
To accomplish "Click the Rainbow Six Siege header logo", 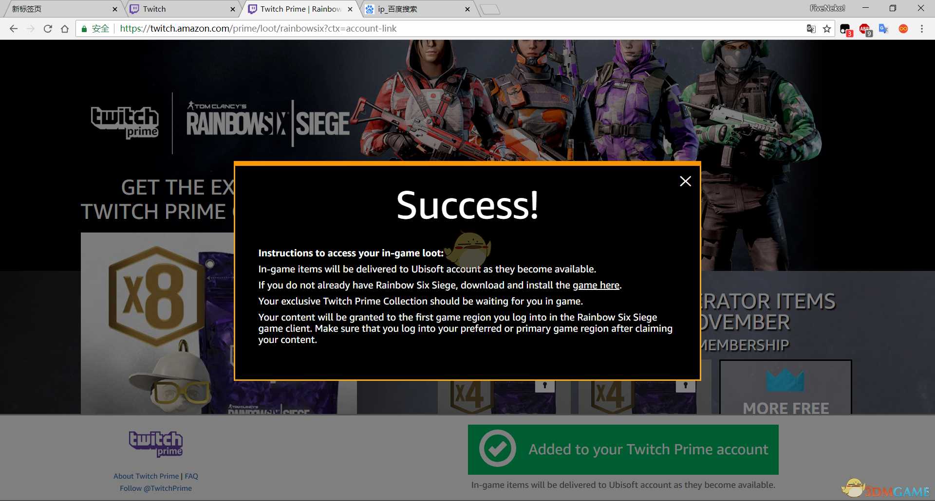I will (268, 123).
